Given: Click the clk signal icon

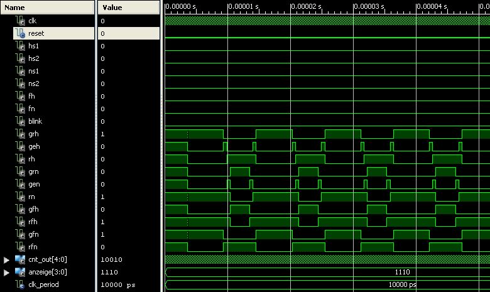Looking at the screenshot, I should click(x=19, y=21).
